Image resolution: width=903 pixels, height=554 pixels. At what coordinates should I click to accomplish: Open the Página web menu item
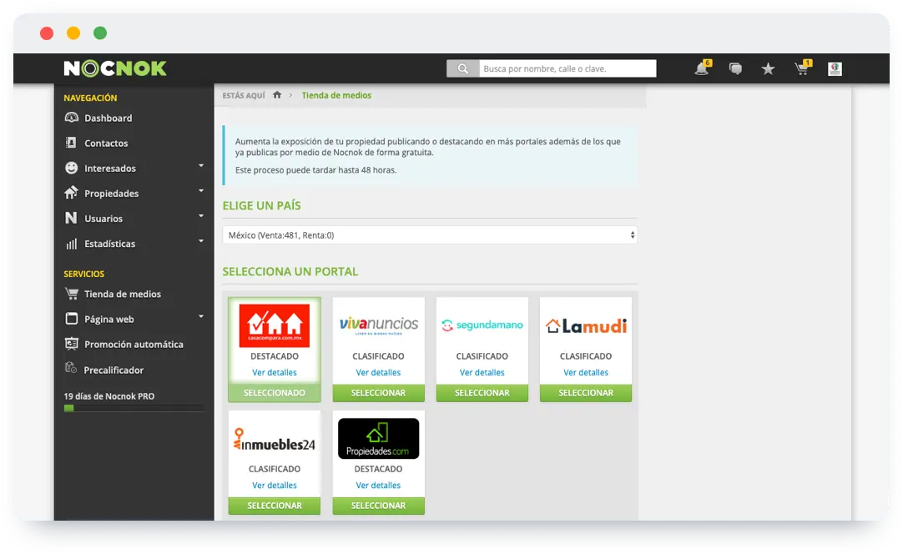point(108,320)
